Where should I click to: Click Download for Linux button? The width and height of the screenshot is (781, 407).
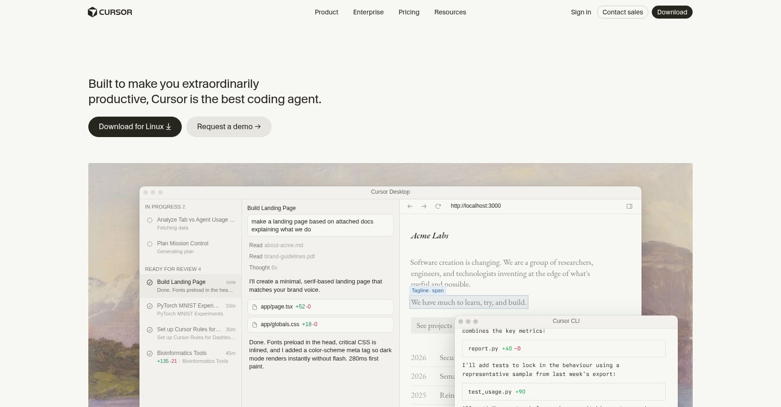[135, 127]
